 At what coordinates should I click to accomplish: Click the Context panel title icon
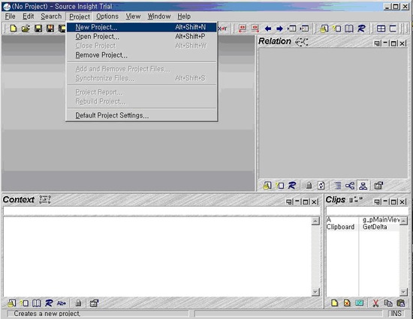(45, 200)
